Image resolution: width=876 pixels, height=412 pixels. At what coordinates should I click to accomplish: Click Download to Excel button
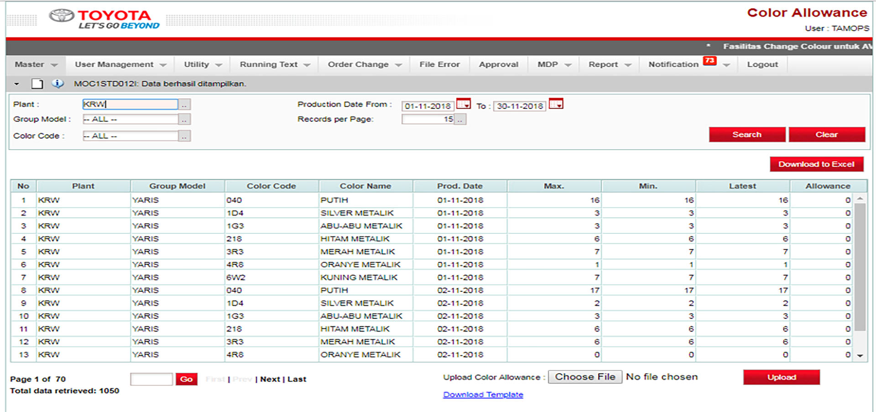(x=816, y=164)
